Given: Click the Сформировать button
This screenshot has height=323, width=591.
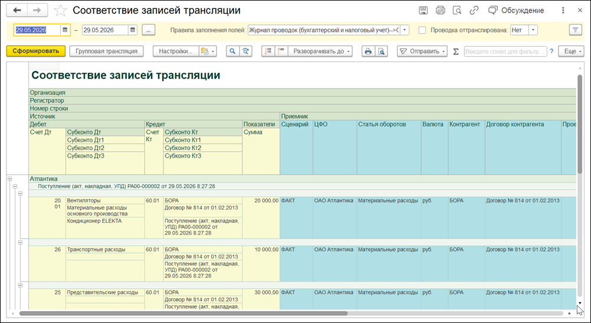Looking at the screenshot, I should [x=36, y=51].
